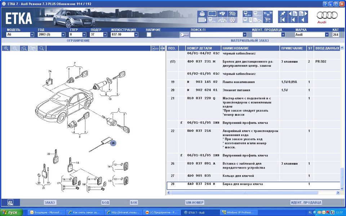Select the zoom-to-region magnifier tool
Screen dimensions: 346x216
click(24, 48)
